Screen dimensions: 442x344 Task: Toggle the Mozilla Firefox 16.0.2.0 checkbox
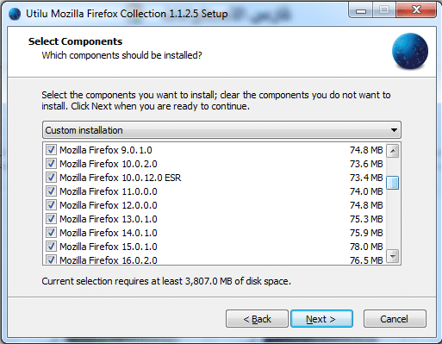pyautogui.click(x=51, y=260)
